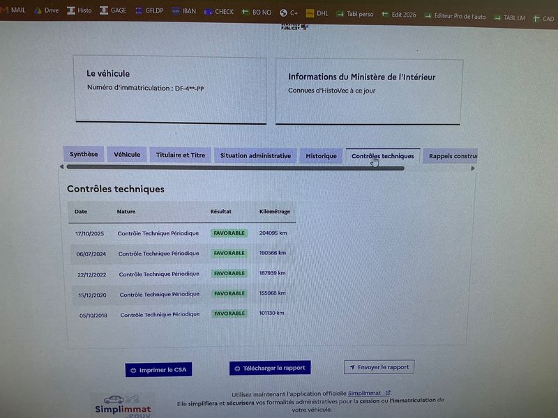Image resolution: width=558 pixels, height=418 pixels.
Task: Click FAVORABLE badge in 05/10/2018 row
Action: click(229, 313)
